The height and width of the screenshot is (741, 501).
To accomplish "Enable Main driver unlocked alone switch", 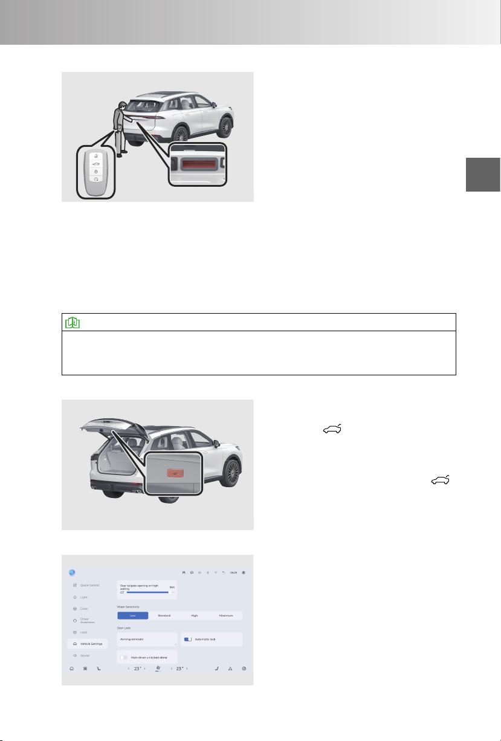I will click(x=124, y=656).
